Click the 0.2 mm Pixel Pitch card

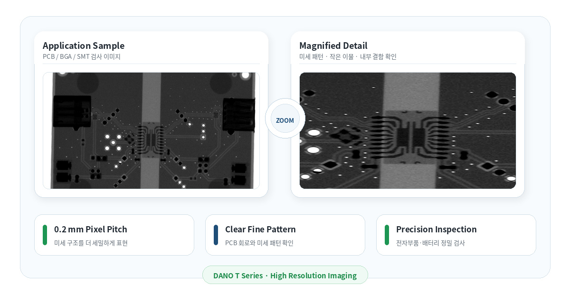click(114, 235)
